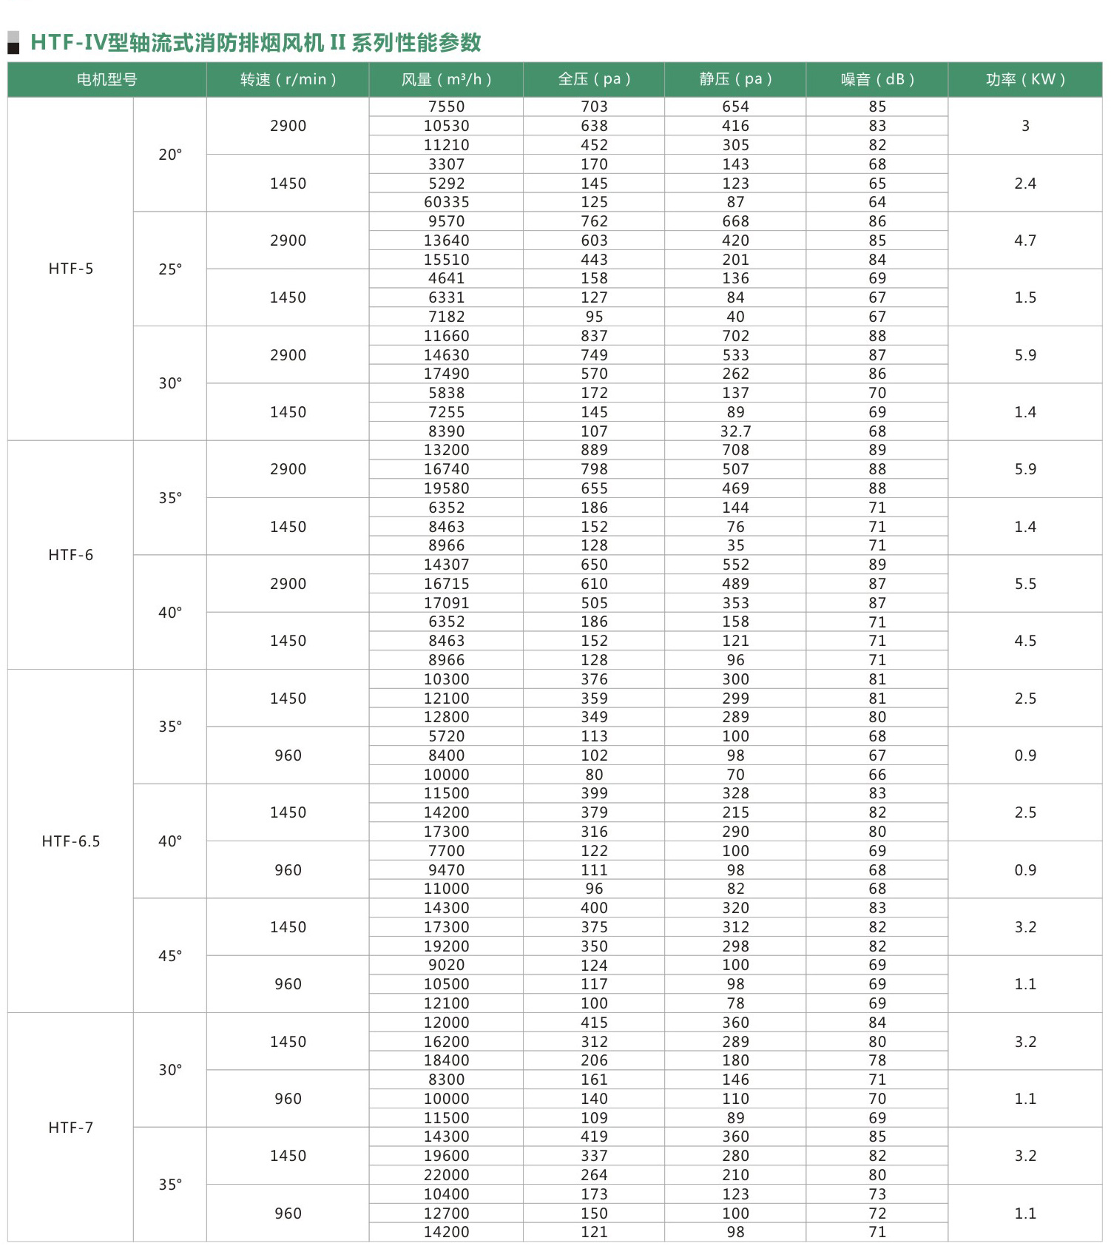Viewport: 1111px width, 1249px height.
Task: Click the 20° angle cell
Action: click(x=170, y=155)
